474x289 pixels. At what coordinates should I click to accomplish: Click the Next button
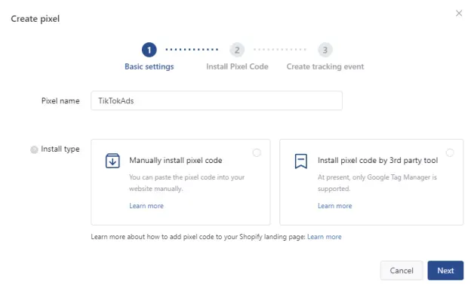[445, 271]
